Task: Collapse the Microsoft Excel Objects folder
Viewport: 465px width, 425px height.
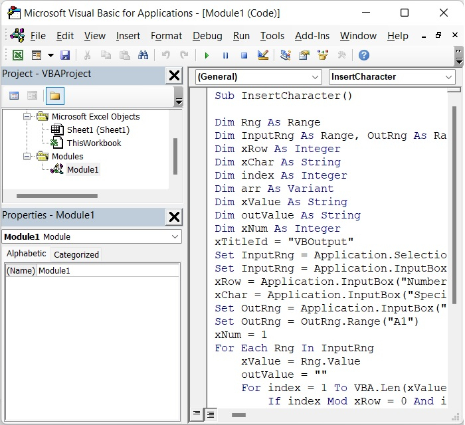Action: click(27, 116)
